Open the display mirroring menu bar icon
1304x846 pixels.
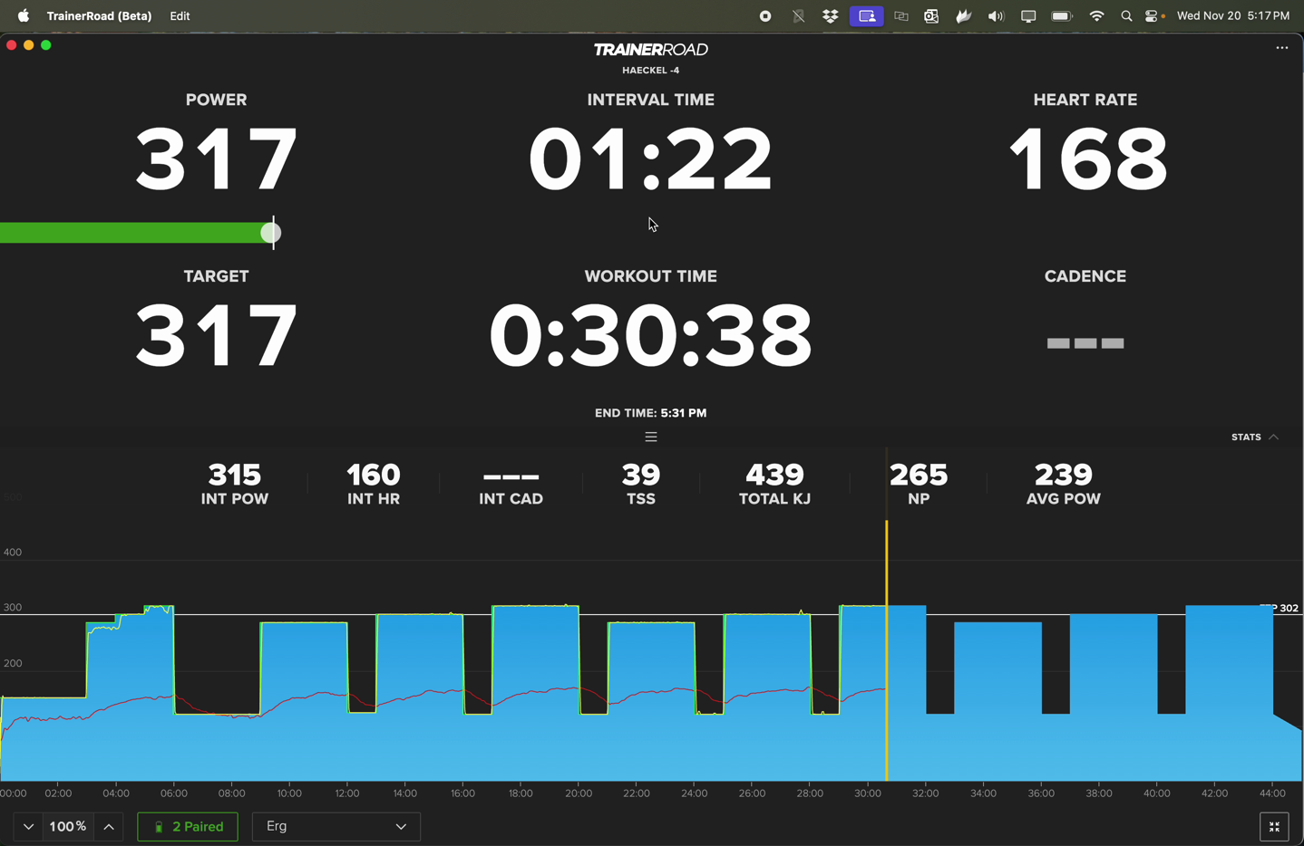coord(1028,15)
